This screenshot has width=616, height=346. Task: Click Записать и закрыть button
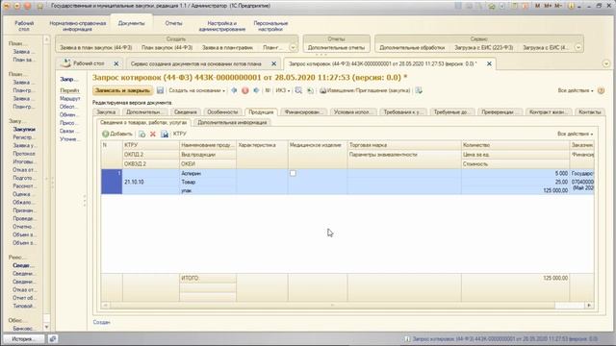tap(122, 90)
